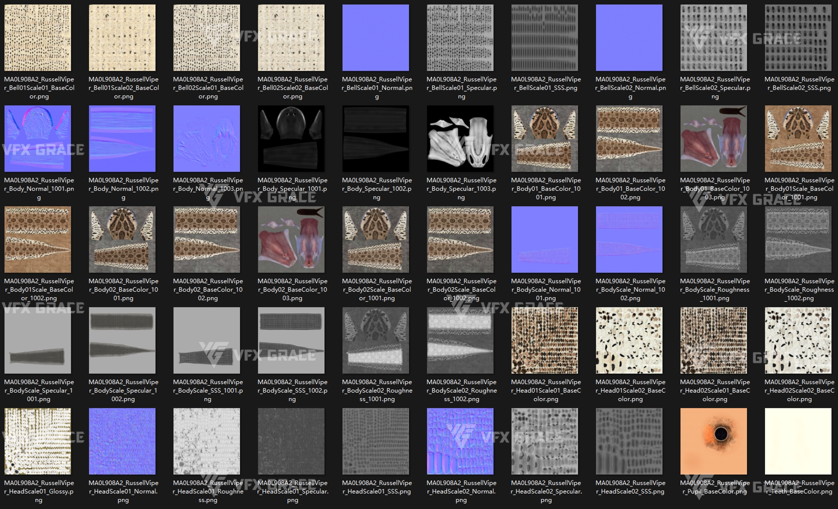The height and width of the screenshot is (509, 838).
Task: Select Bell01Scale01_BaseColor.png thumbnail
Action: [38, 37]
